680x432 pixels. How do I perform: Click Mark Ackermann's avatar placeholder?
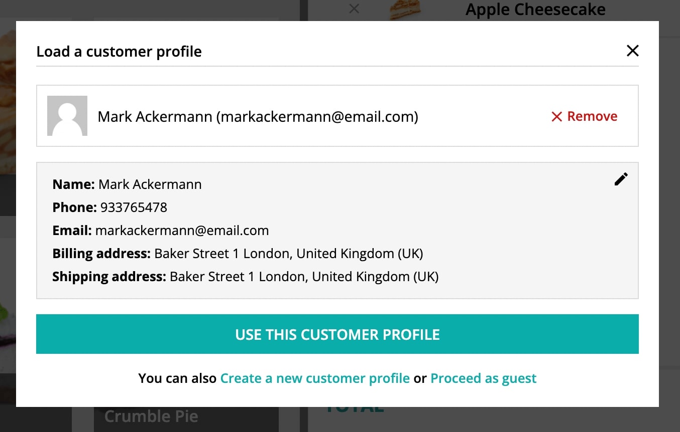pyautogui.click(x=67, y=116)
